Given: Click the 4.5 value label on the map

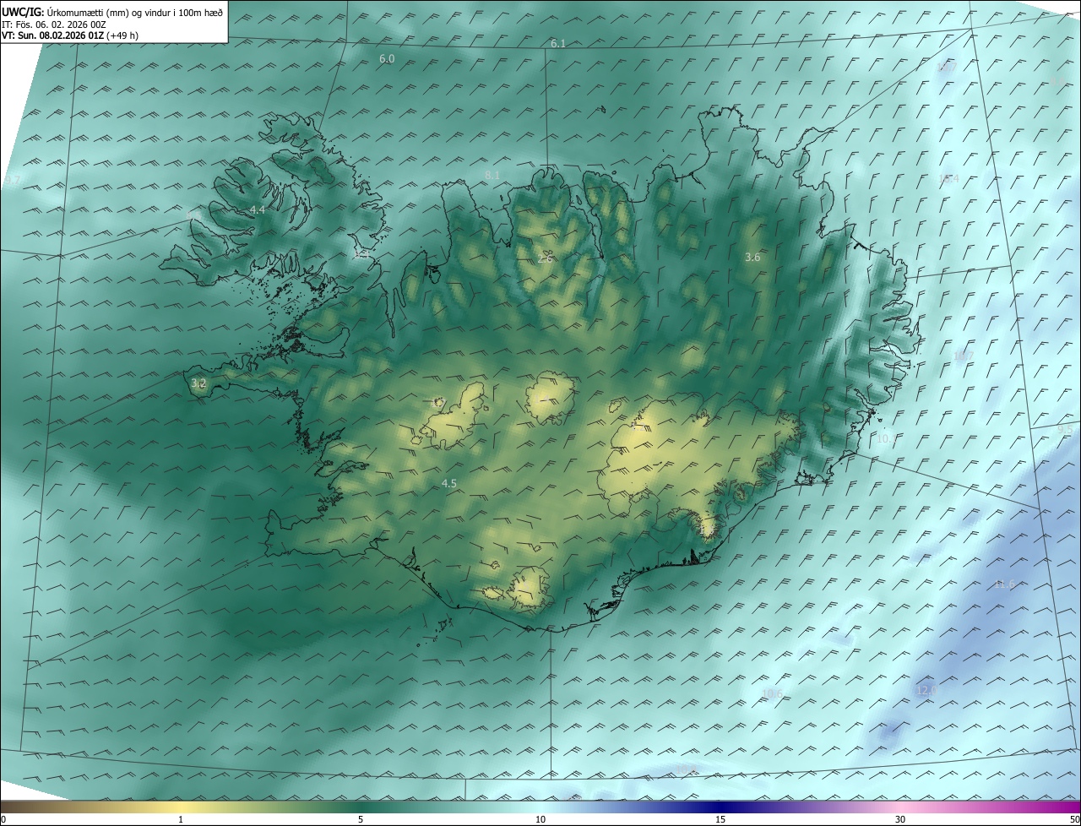Looking at the screenshot, I should click(449, 483).
